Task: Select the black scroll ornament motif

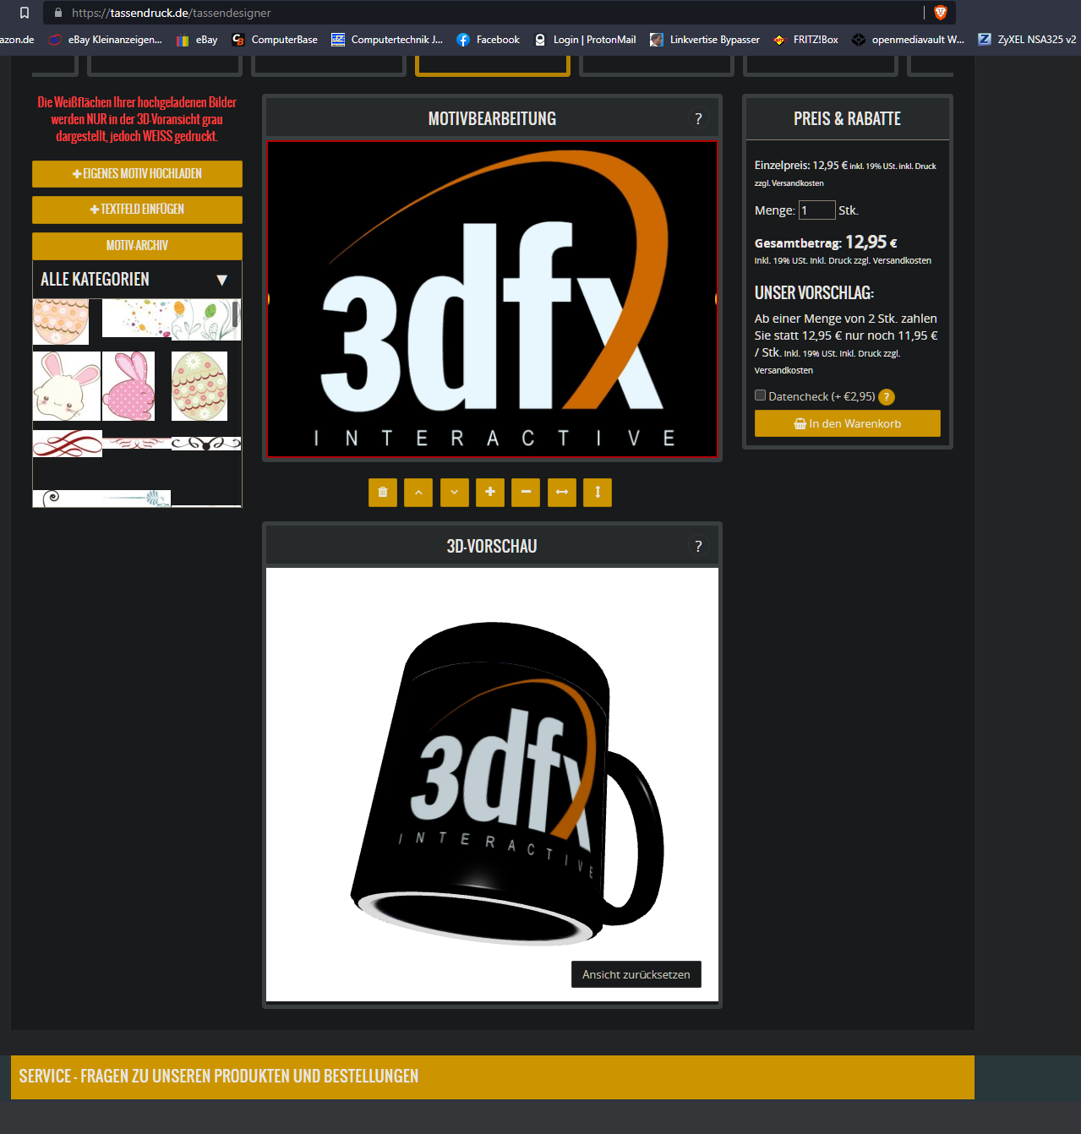Action: pyautogui.click(x=206, y=444)
